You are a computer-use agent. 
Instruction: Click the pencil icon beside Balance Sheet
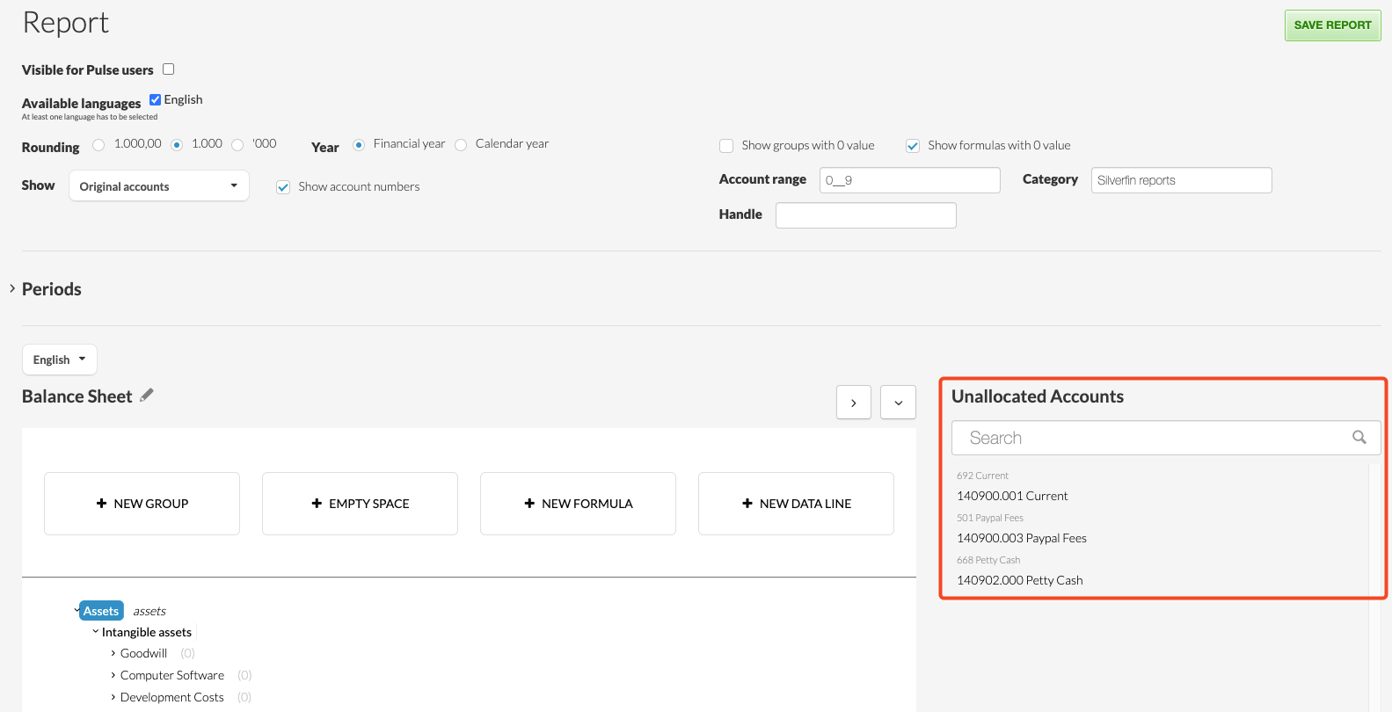[x=147, y=396]
